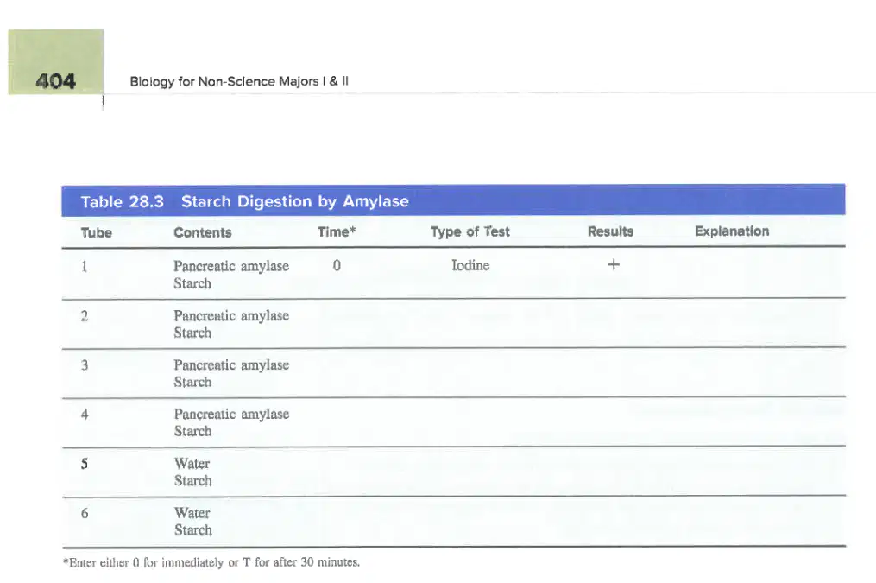Click 'Pancreatic amylase' in tube 2 row
This screenshot has height=583, width=876.
pyautogui.click(x=231, y=316)
